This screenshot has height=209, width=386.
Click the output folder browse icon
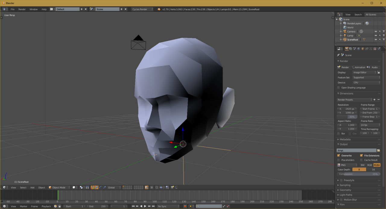tap(378, 150)
